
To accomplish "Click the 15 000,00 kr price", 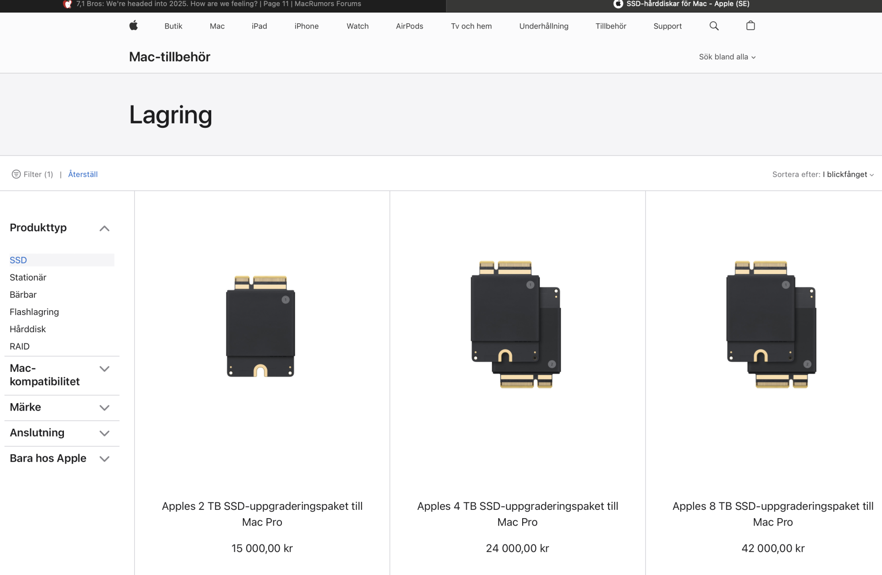I will (x=262, y=548).
